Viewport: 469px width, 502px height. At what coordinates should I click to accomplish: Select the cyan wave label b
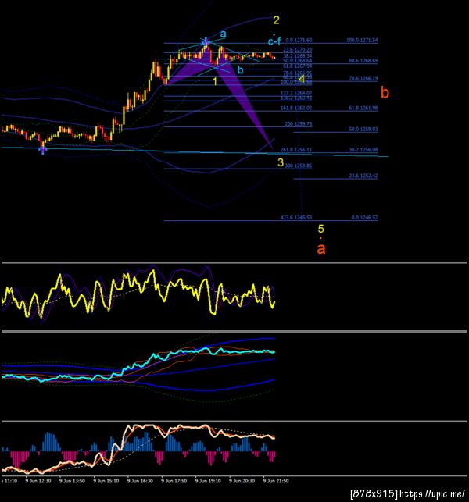(x=240, y=69)
